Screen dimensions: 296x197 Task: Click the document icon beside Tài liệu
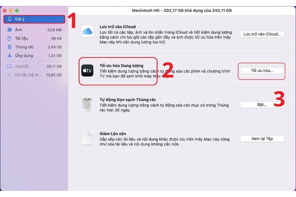coord(10,38)
